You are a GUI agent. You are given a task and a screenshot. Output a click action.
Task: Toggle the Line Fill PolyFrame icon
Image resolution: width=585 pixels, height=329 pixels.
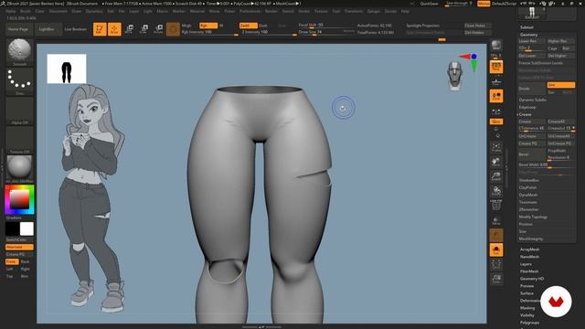coord(495,205)
